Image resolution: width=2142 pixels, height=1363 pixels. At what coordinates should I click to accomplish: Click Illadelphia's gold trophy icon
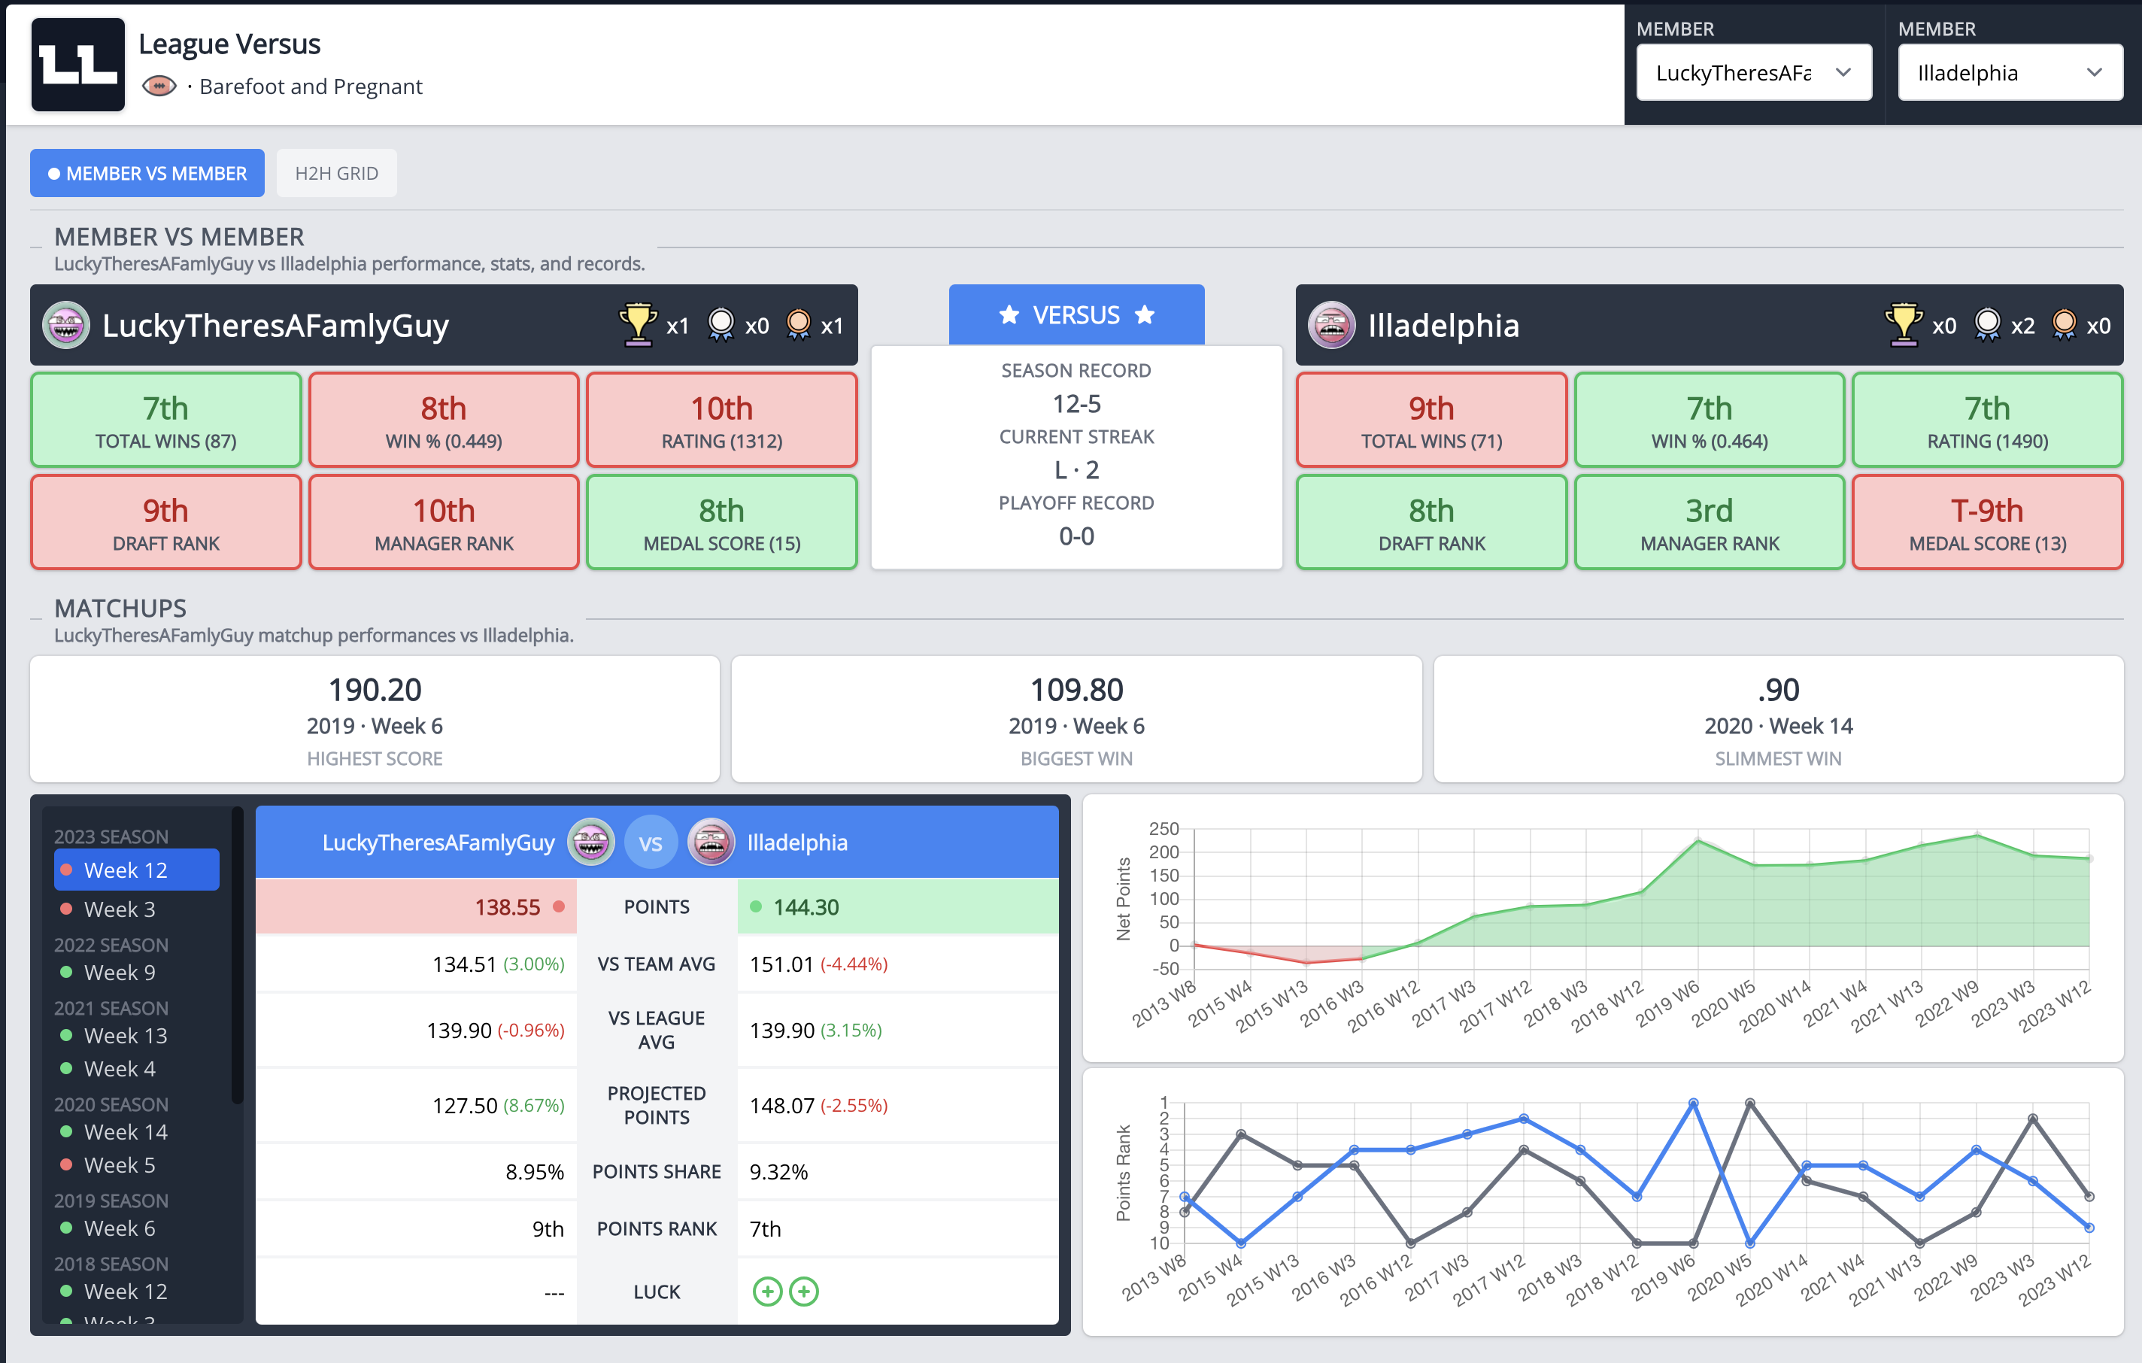[x=1904, y=325]
